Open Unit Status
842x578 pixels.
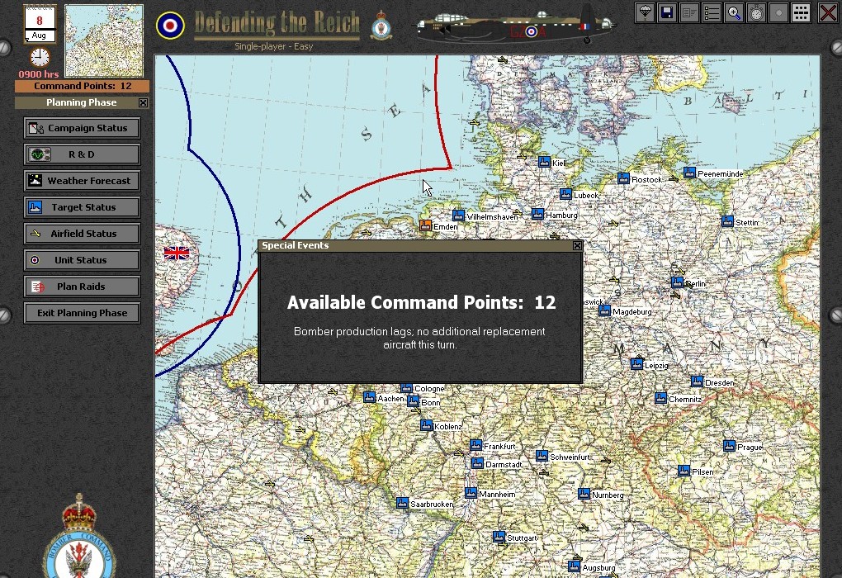coord(83,260)
